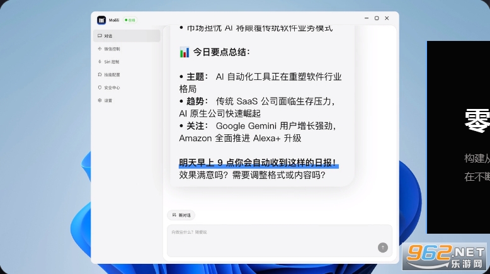Start a 新对话 with the button
490x274 pixels.
[x=181, y=215]
